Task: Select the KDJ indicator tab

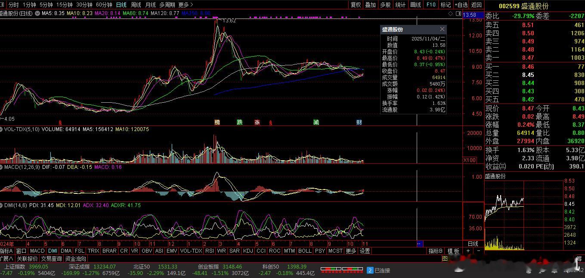Action: click(248, 251)
